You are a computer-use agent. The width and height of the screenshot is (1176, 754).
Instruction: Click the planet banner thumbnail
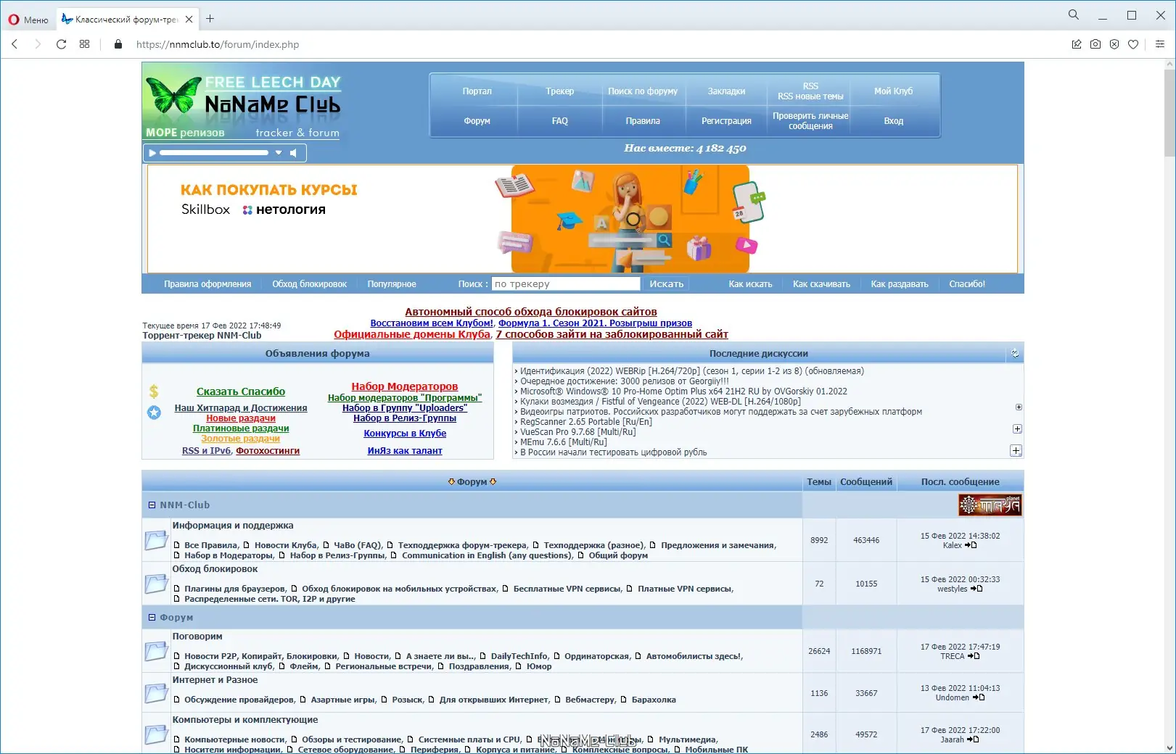pyautogui.click(x=990, y=505)
